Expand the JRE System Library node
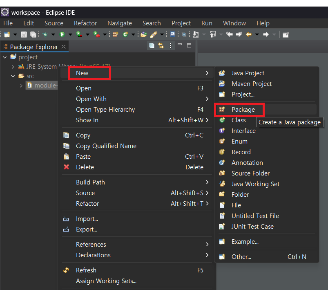The width and height of the screenshot is (328, 290). coord(13,67)
